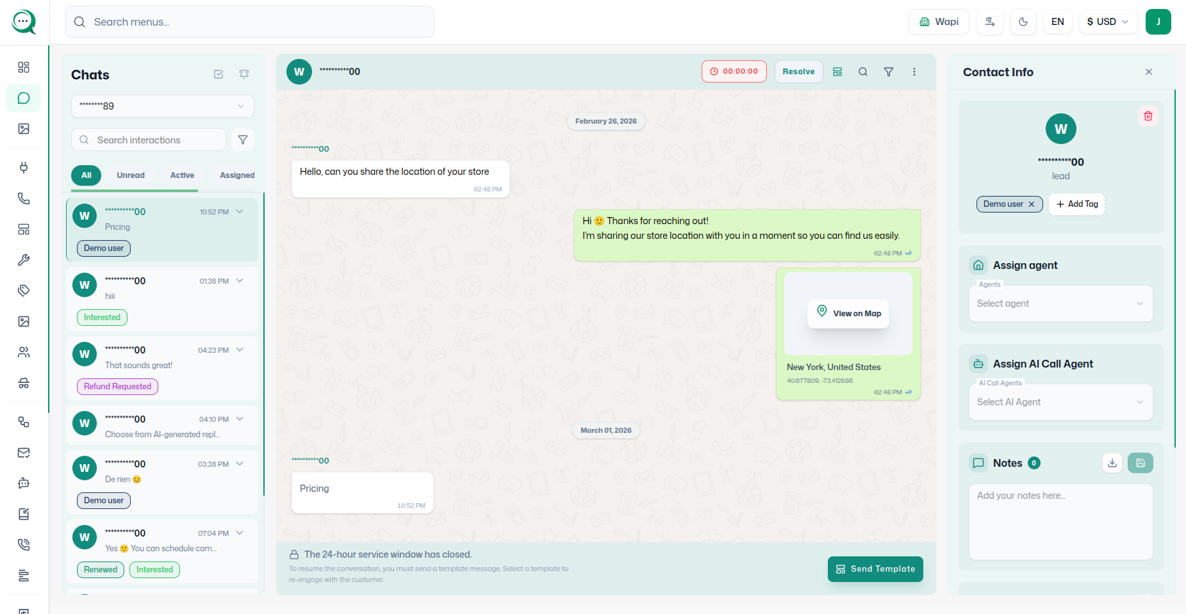
Task: Delete contact using the red trash icon
Action: 1148,116
